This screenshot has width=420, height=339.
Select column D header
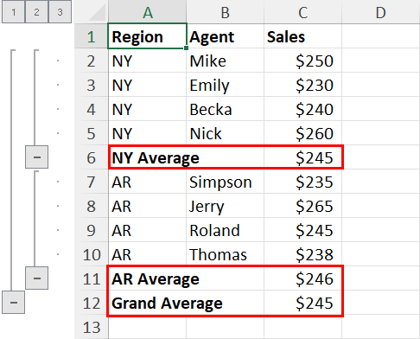(380, 12)
